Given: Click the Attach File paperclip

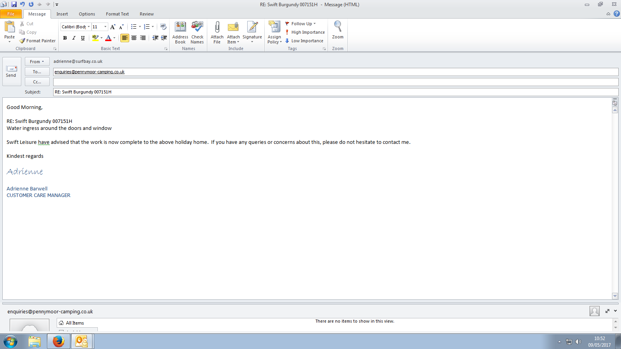Looking at the screenshot, I should point(217,33).
